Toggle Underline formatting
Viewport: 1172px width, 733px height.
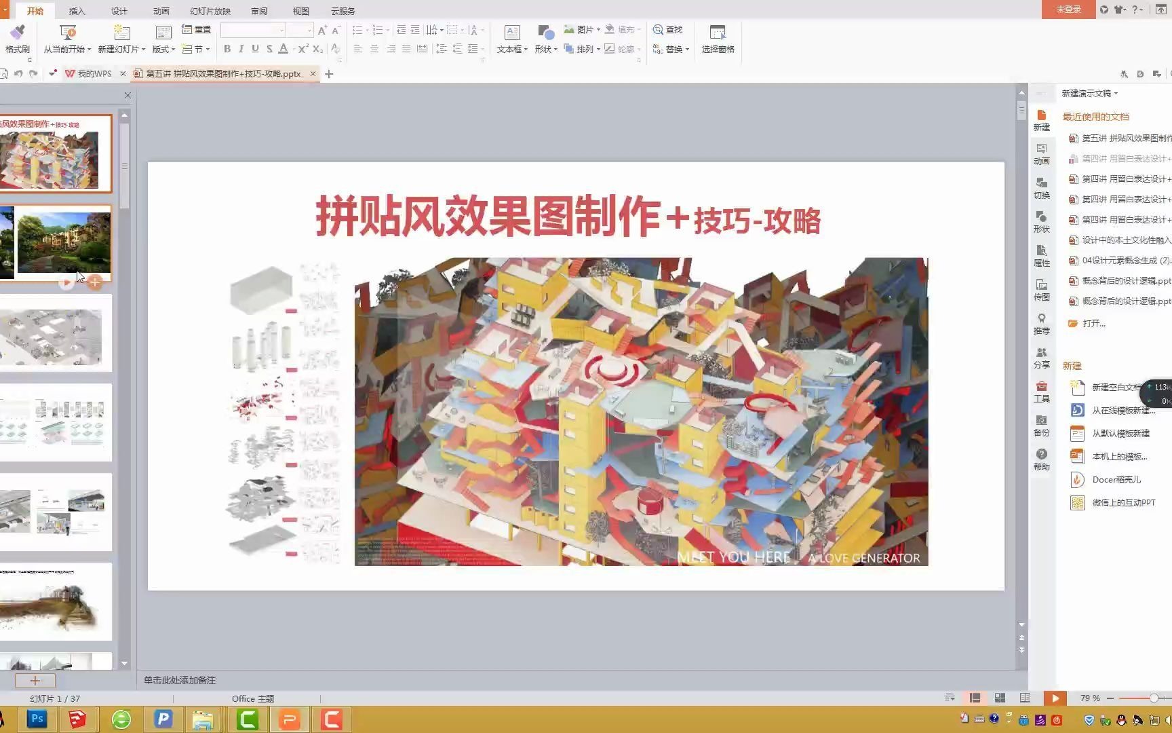(x=255, y=49)
